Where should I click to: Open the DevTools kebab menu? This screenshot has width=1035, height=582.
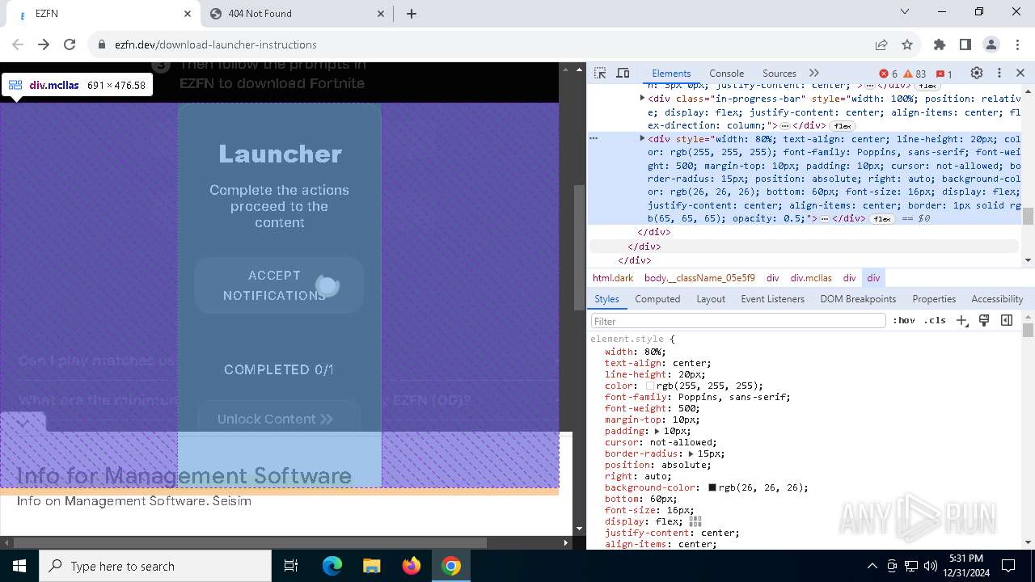tap(999, 73)
